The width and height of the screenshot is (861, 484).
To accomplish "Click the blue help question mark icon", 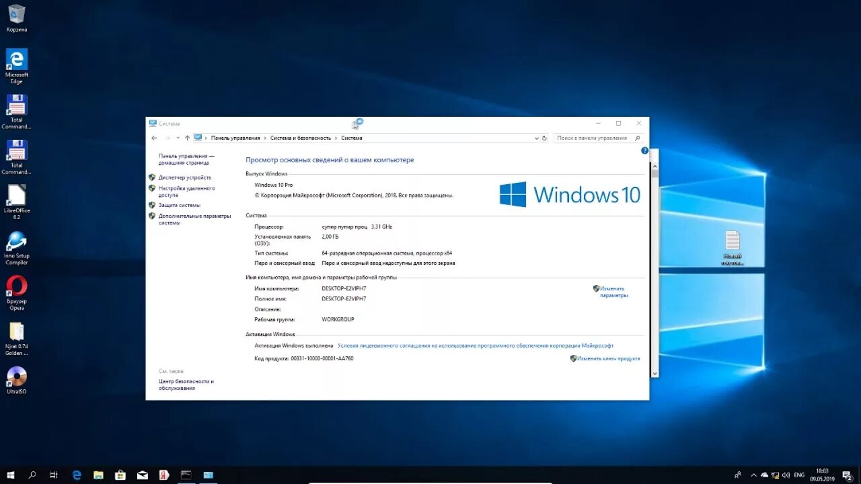I will click(x=644, y=151).
